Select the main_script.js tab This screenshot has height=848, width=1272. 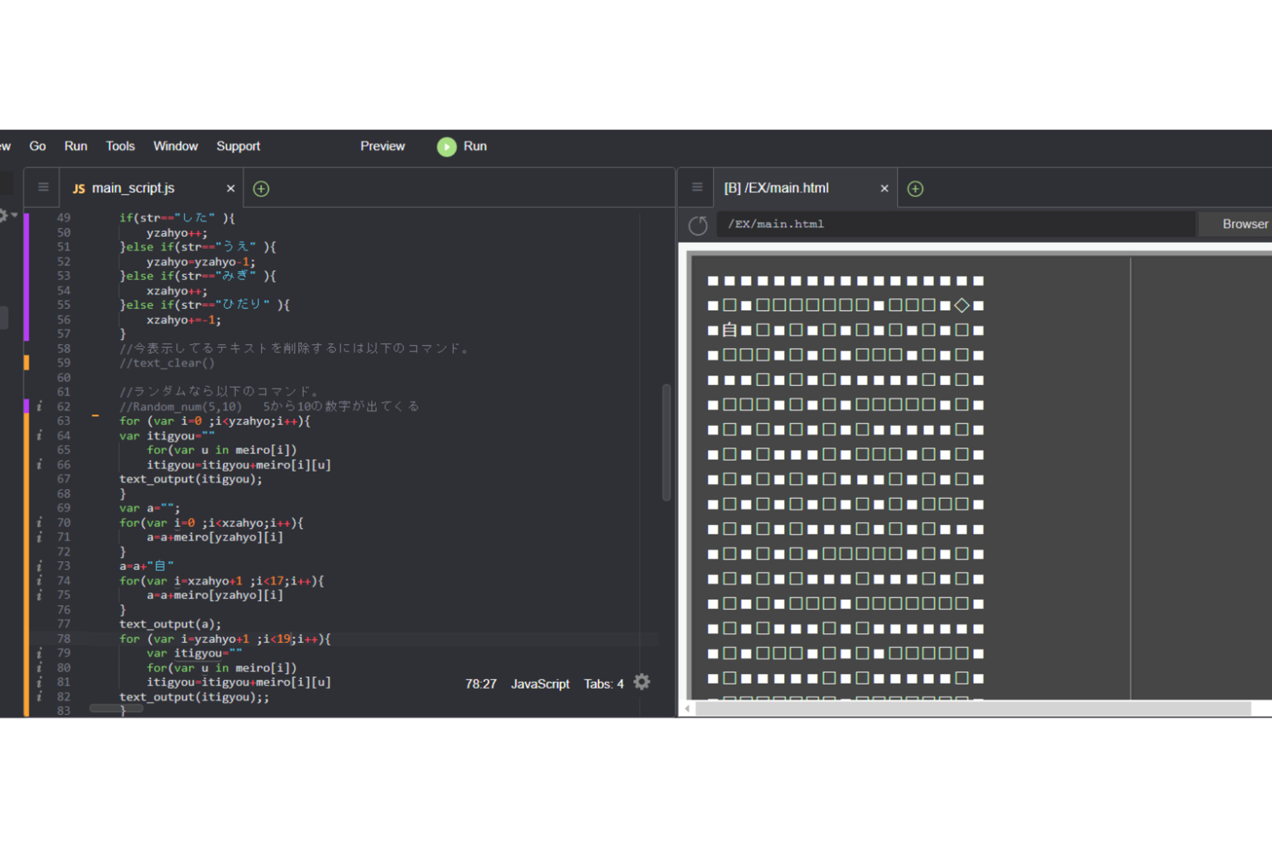[133, 188]
